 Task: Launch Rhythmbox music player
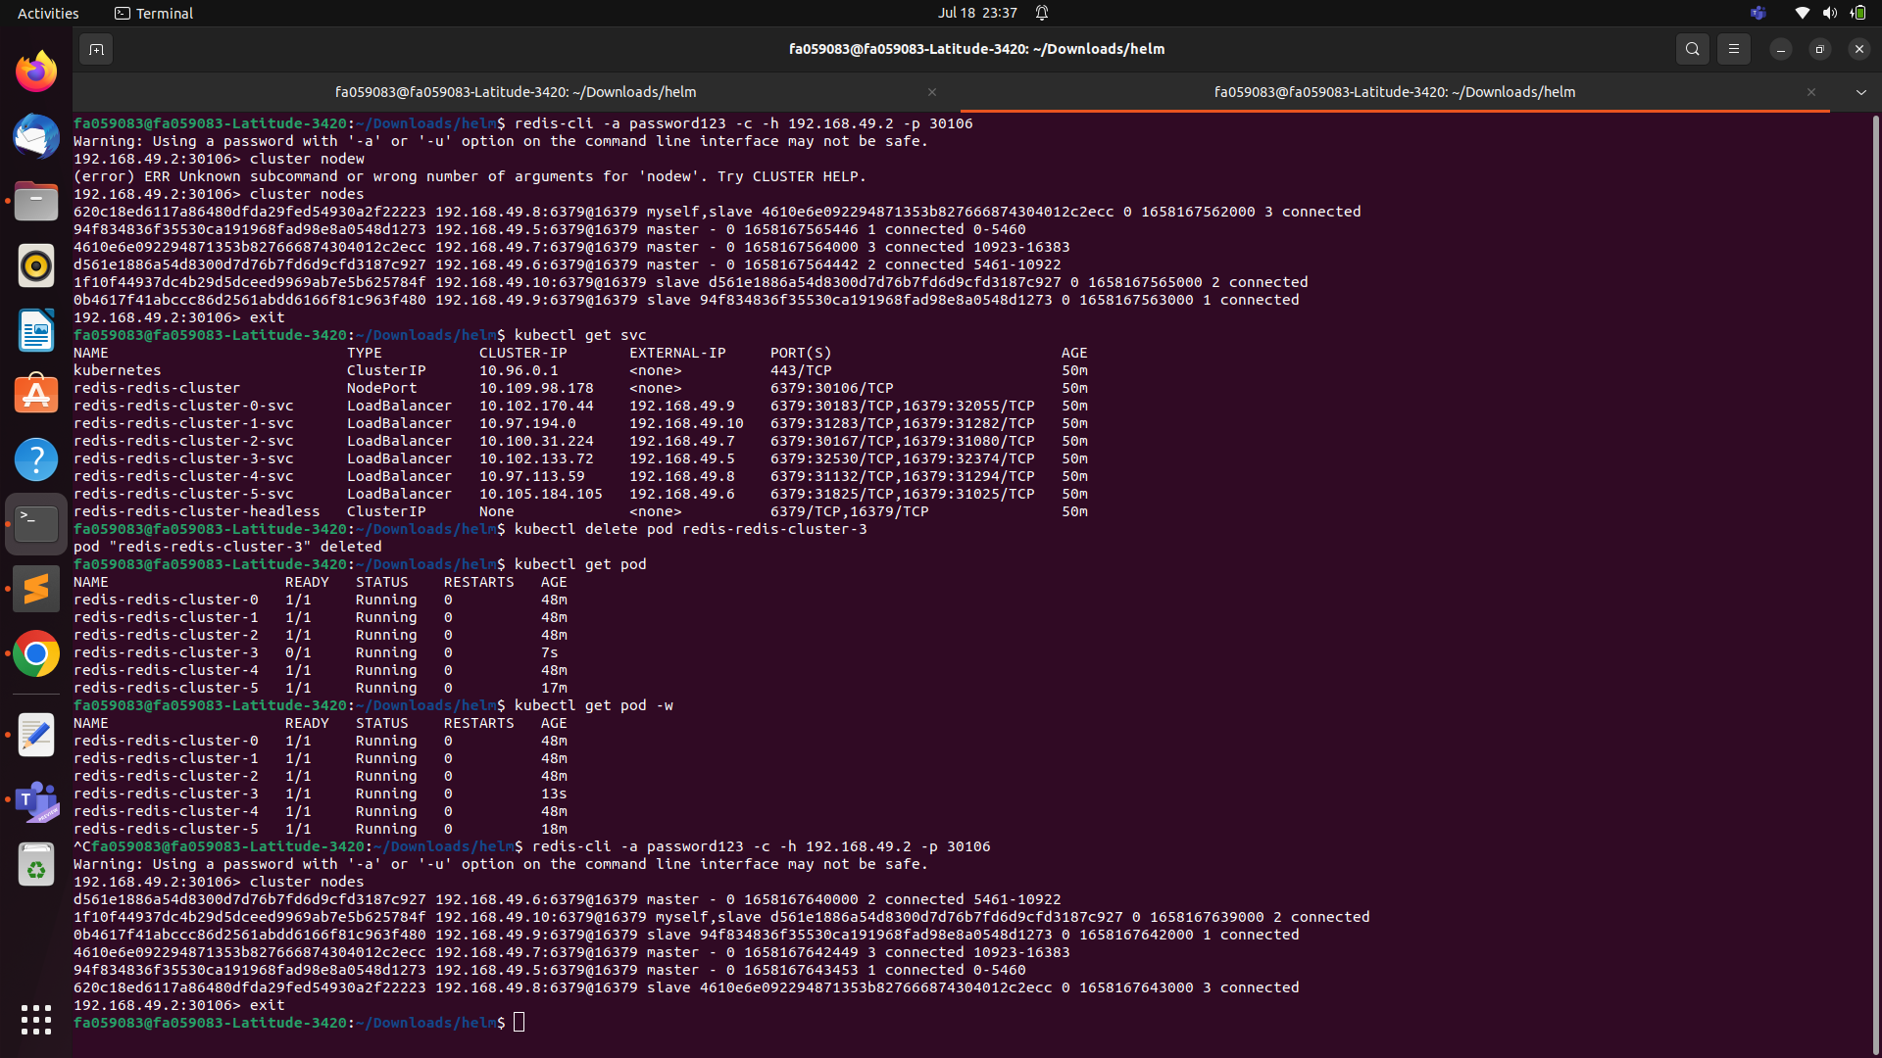click(35, 265)
